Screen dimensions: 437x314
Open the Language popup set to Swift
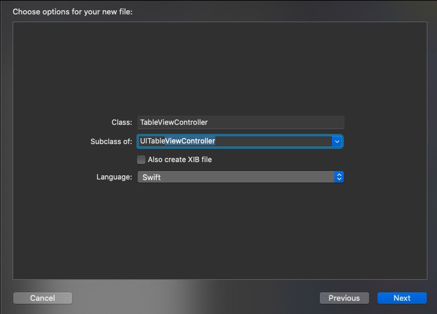click(240, 177)
